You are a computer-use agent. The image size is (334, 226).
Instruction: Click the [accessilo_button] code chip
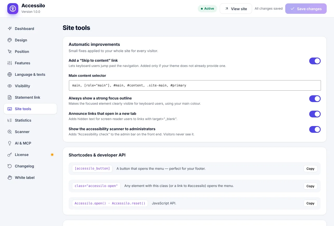pyautogui.click(x=92, y=168)
